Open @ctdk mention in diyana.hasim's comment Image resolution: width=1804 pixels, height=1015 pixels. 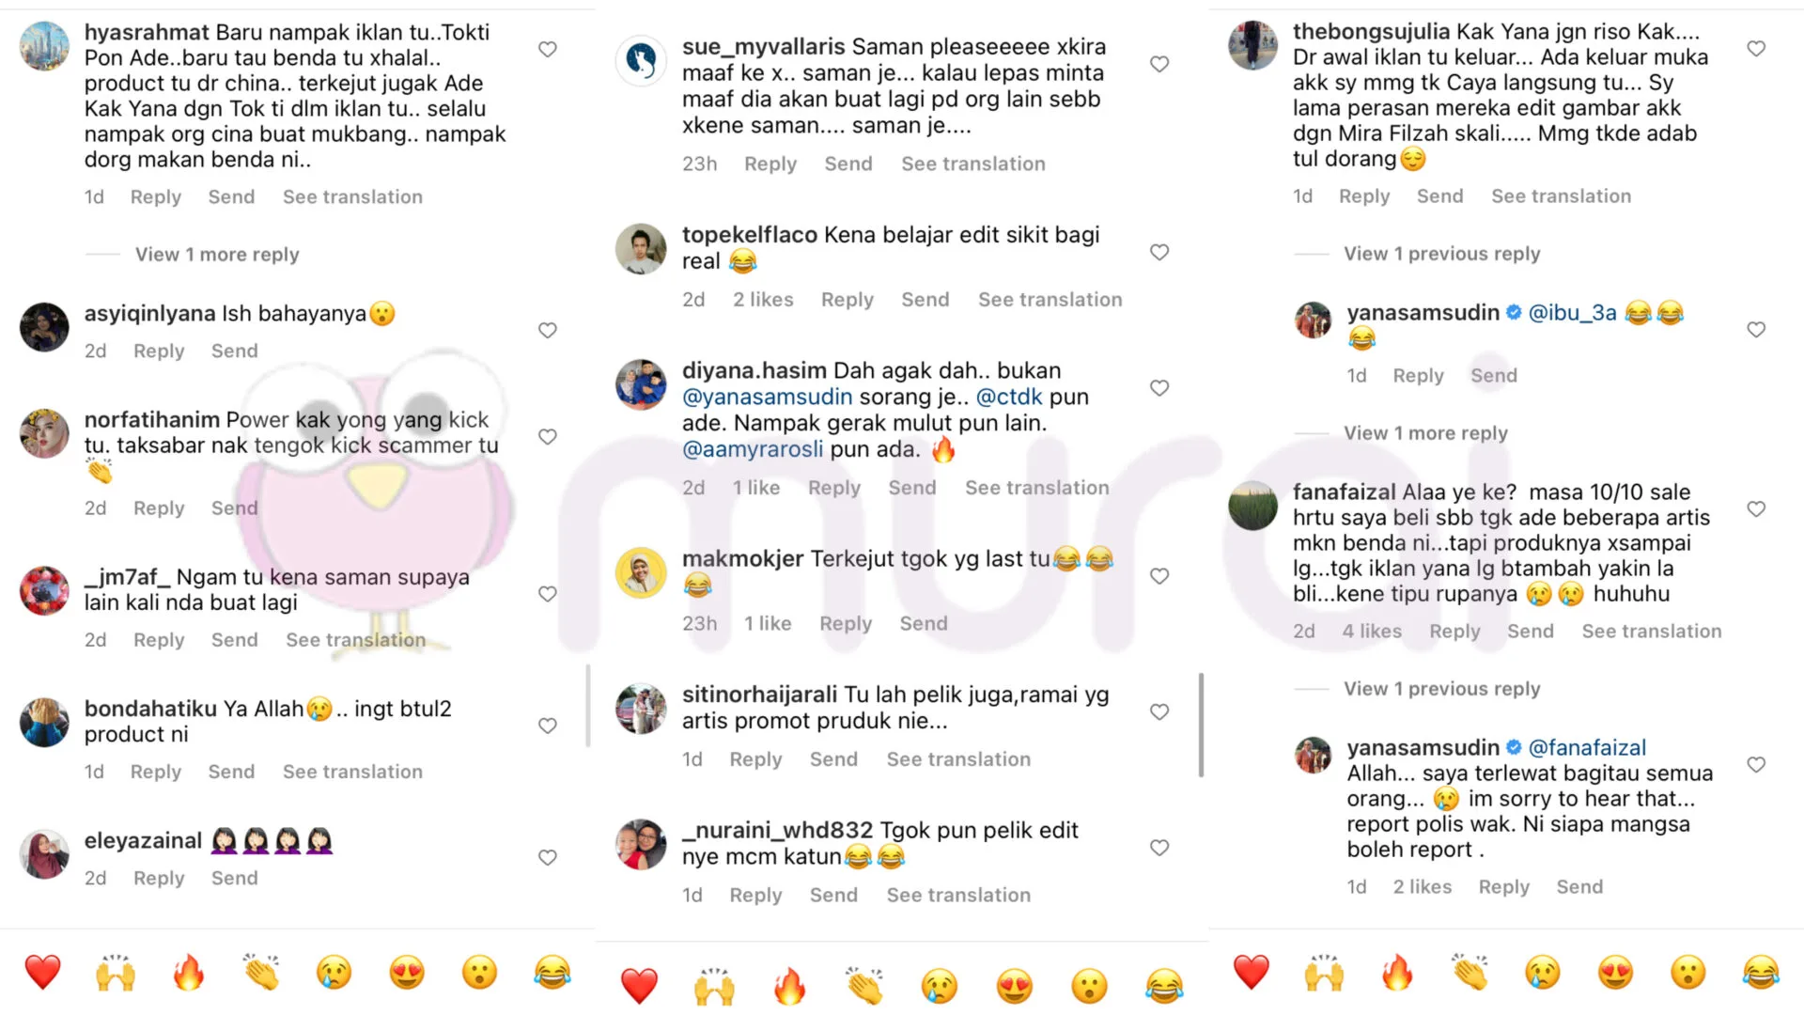point(1009,397)
